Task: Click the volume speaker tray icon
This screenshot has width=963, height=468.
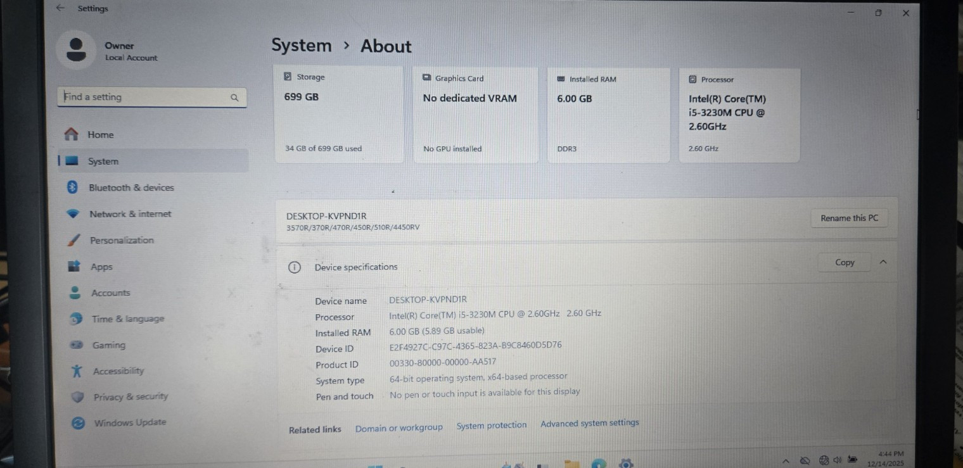Action: [838, 460]
